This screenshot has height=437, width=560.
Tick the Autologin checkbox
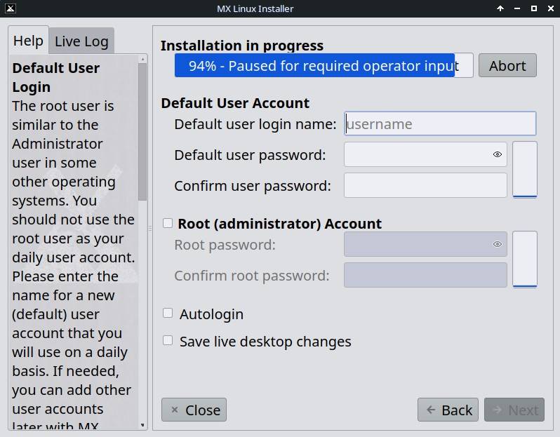[x=168, y=314]
